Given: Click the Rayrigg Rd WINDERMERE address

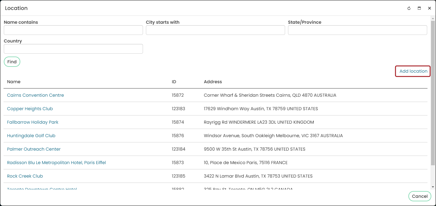Looking at the screenshot, I should tap(259, 122).
